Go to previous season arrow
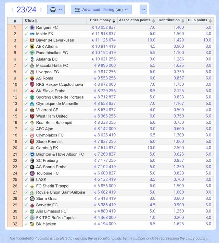Screen dimensions: 219x243 click(x=13, y=10)
